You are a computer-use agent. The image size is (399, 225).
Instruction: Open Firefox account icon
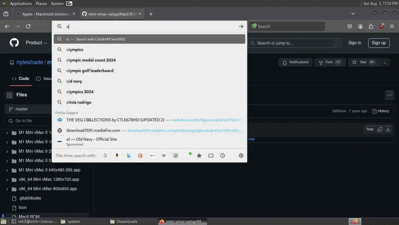(360, 26)
